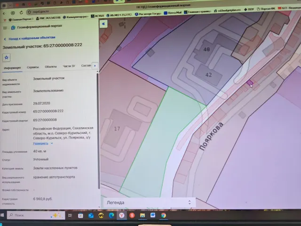301x226 pixels.
Task: Open the АСУБП bookmark
Action: [x=97, y=16]
